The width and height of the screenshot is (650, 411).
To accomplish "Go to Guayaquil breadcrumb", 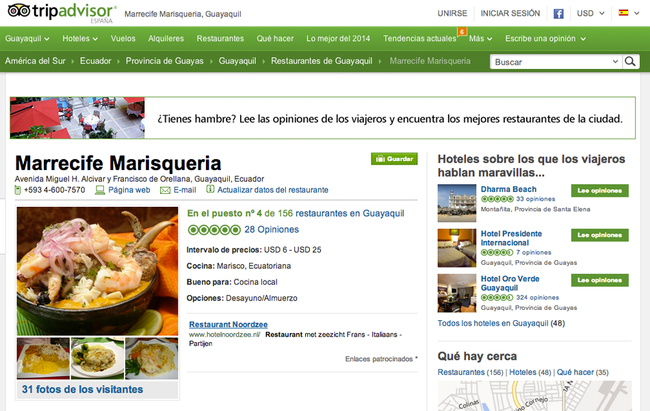I will click(x=237, y=61).
